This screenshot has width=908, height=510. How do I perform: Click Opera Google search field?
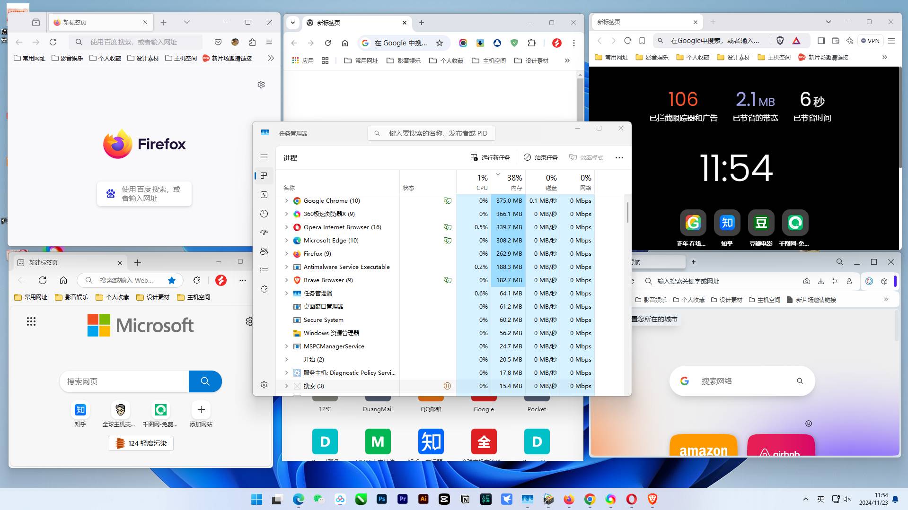tap(742, 381)
